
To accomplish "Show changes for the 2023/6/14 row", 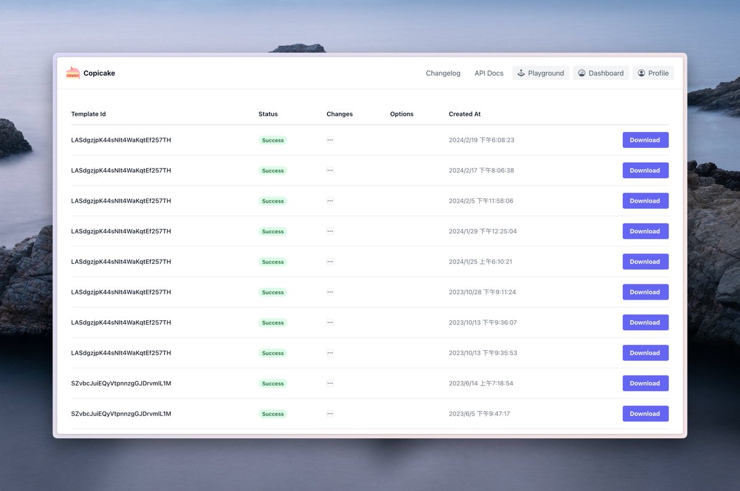I will (x=330, y=383).
